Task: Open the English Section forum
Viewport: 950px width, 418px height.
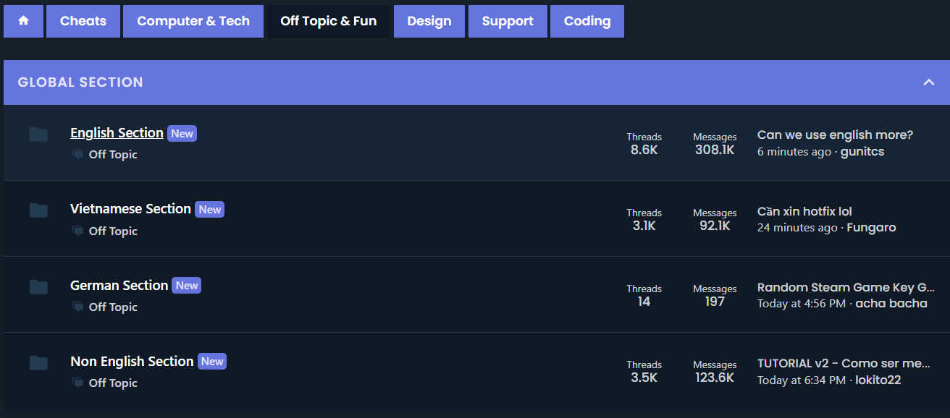Action: pyautogui.click(x=117, y=133)
